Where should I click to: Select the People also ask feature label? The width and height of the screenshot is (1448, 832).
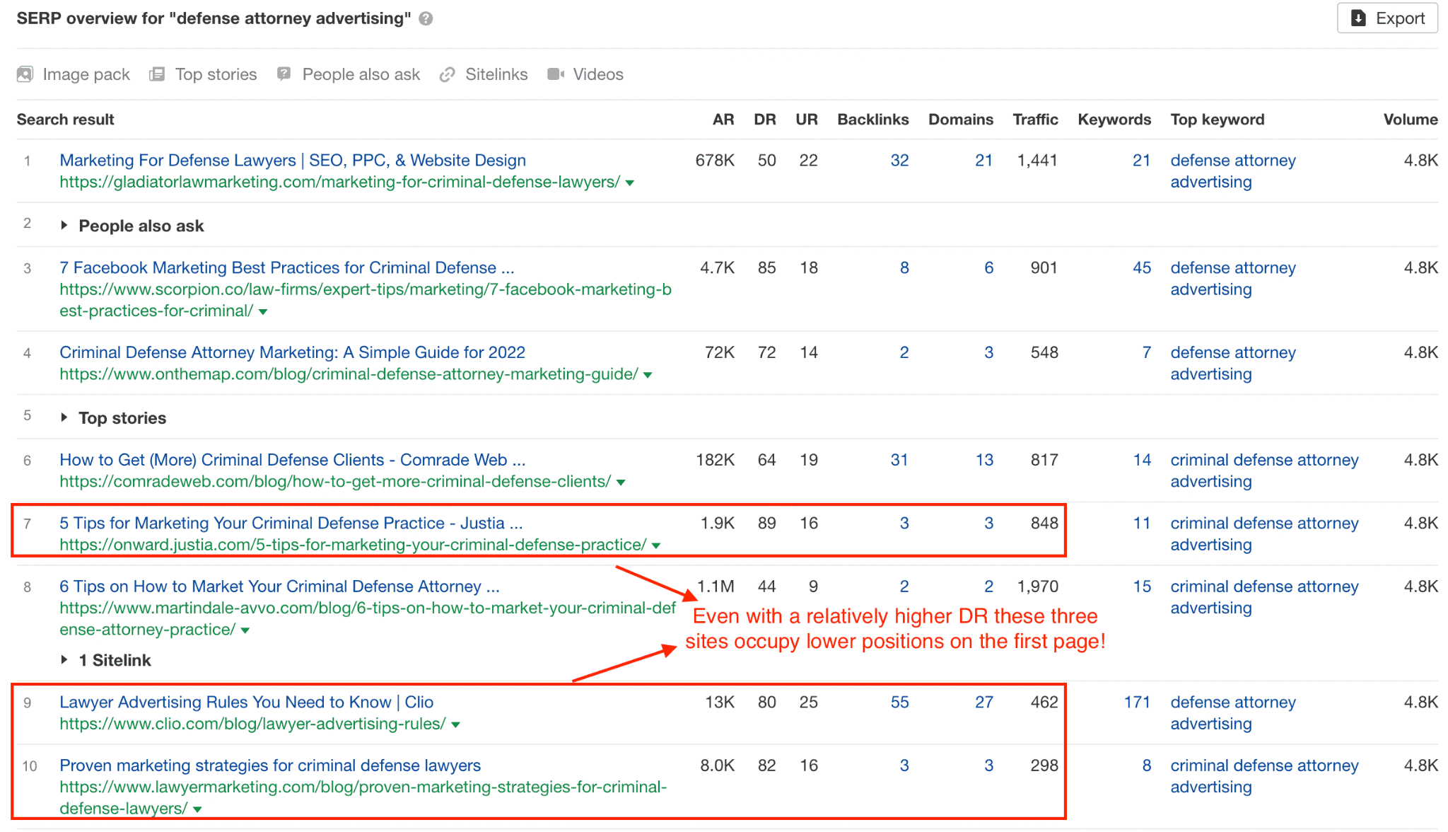pos(361,74)
